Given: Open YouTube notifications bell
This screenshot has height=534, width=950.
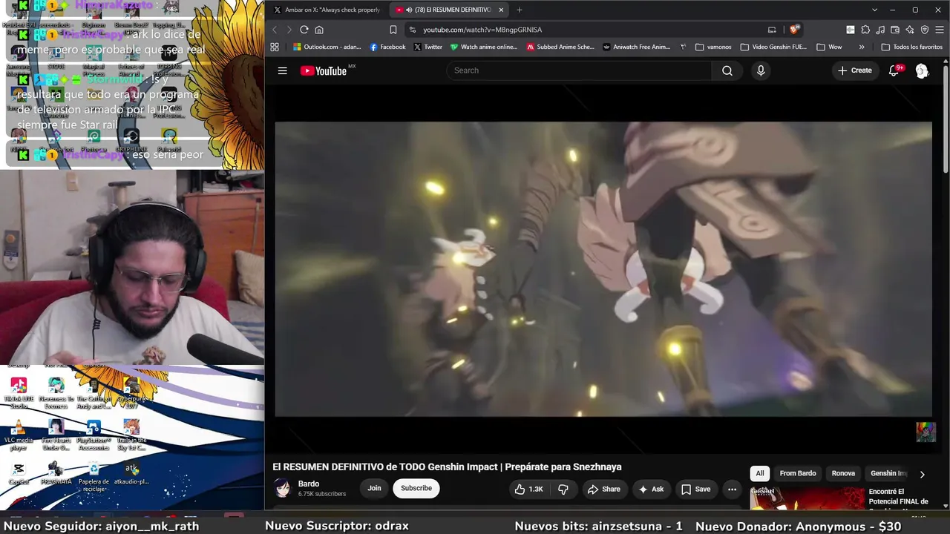Looking at the screenshot, I should tap(894, 70).
